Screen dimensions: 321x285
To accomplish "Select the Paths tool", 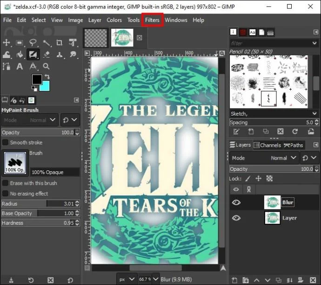I will 7,66.
